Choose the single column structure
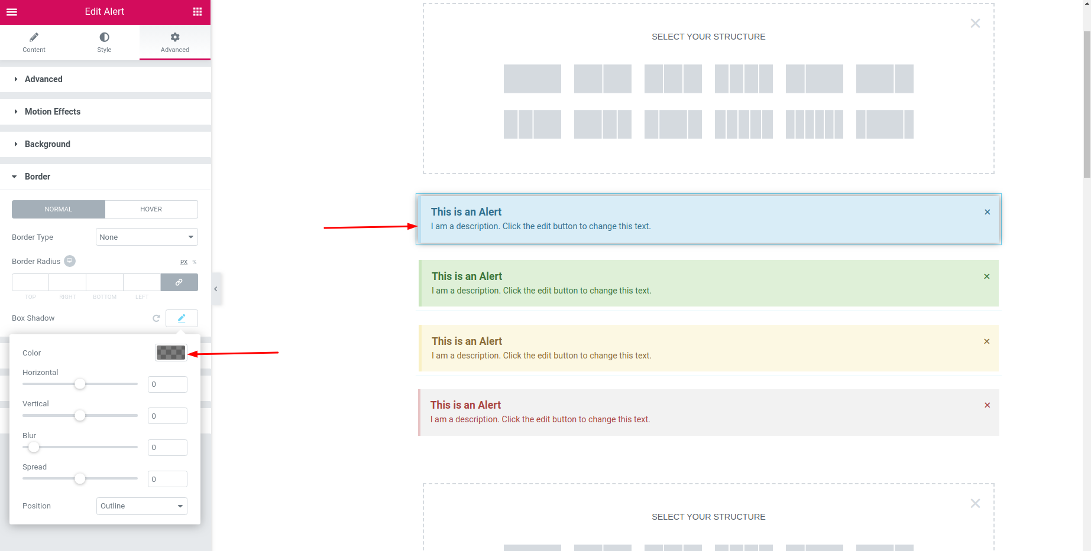The width and height of the screenshot is (1091, 551). pos(532,79)
